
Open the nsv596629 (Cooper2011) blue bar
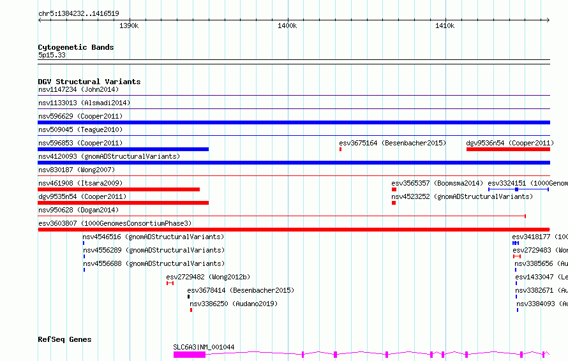[x=294, y=122]
